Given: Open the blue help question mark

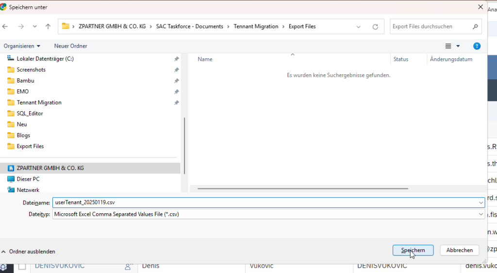Looking at the screenshot, I should [477, 46].
